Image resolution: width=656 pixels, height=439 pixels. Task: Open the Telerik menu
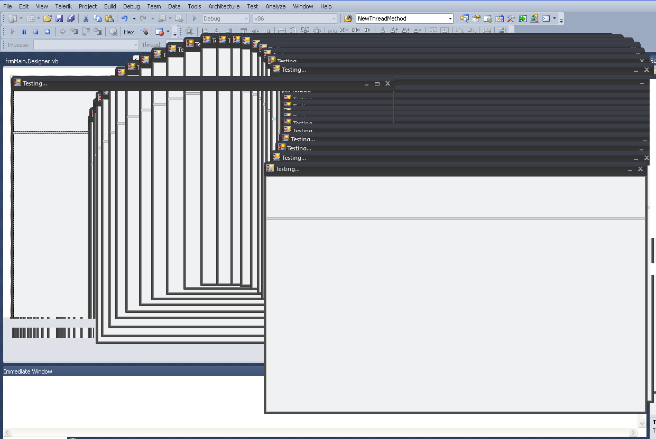coord(63,6)
